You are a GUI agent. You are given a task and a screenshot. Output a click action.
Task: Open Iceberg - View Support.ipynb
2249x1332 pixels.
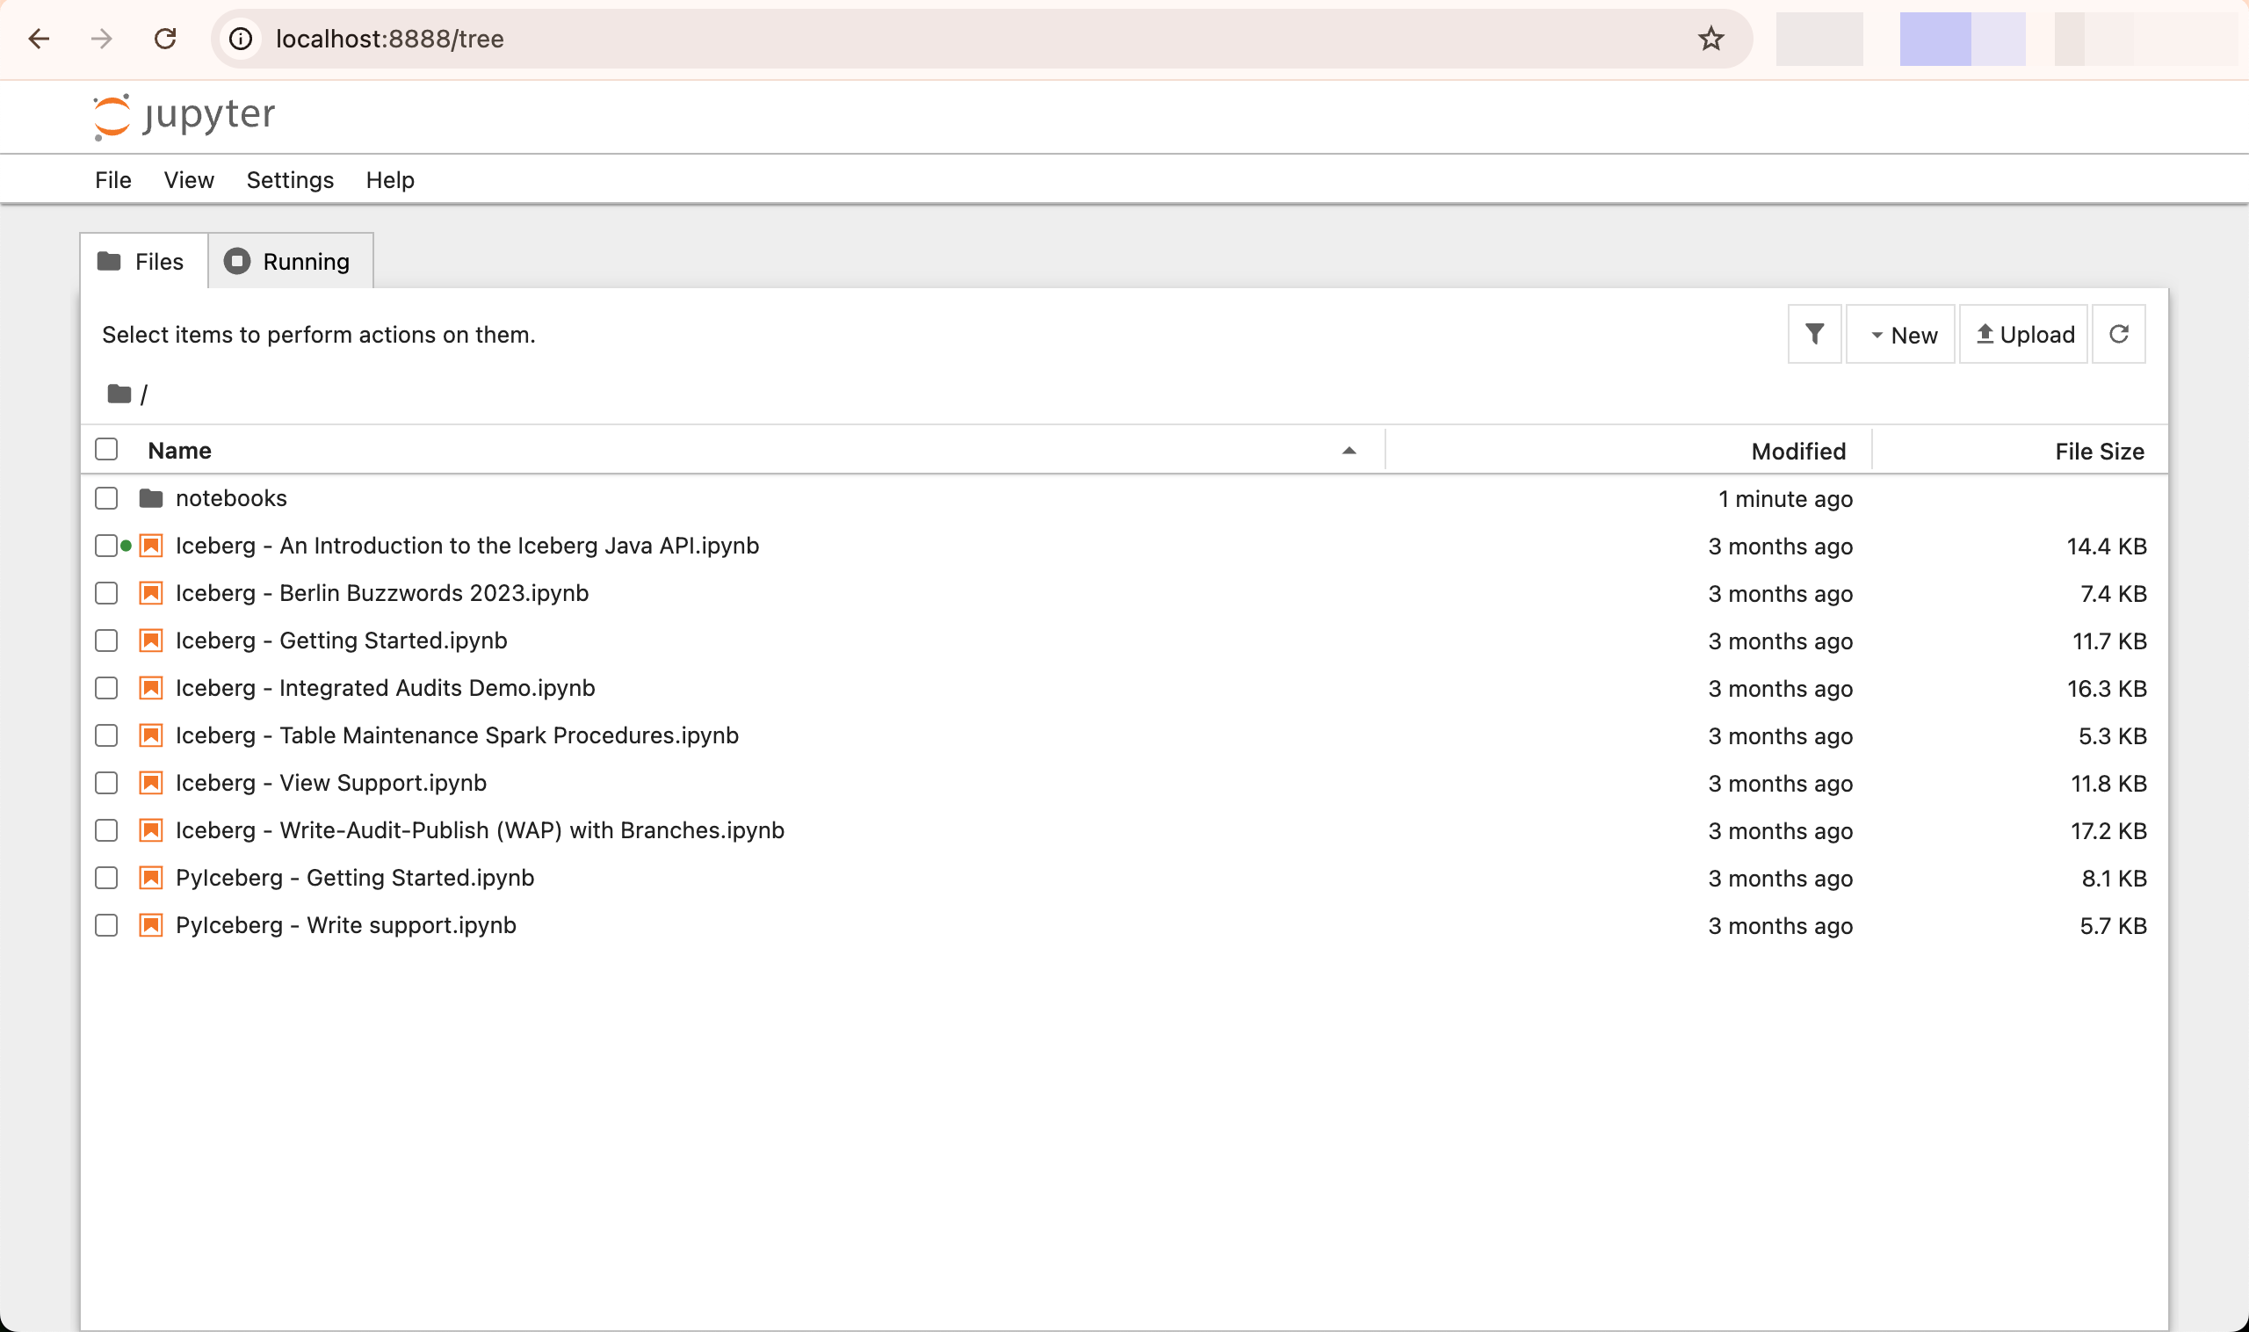331,783
